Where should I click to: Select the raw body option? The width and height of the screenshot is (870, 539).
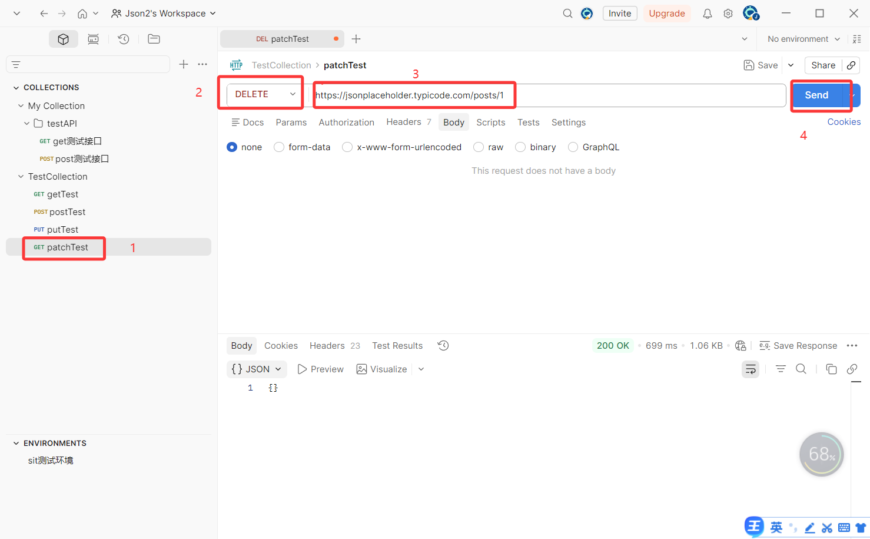[x=479, y=147]
